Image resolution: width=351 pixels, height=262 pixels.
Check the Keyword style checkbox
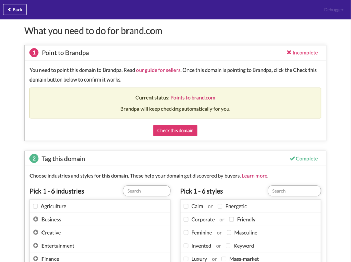[x=228, y=246]
